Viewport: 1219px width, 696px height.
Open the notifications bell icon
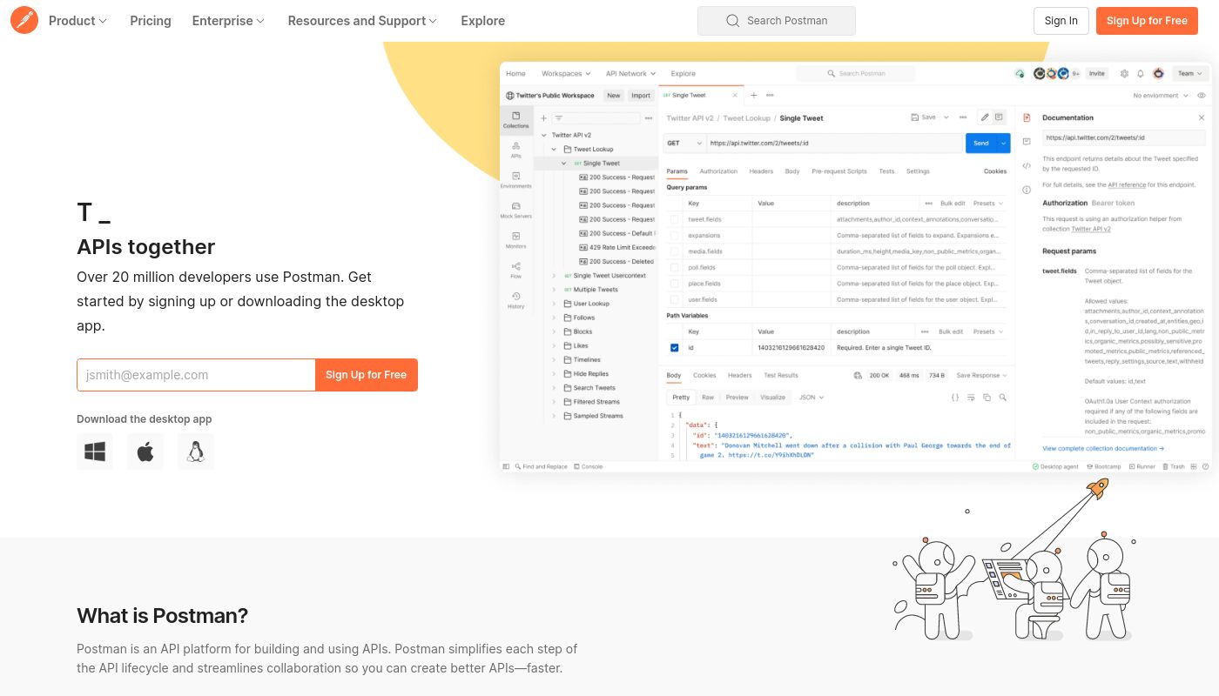pyautogui.click(x=1141, y=74)
